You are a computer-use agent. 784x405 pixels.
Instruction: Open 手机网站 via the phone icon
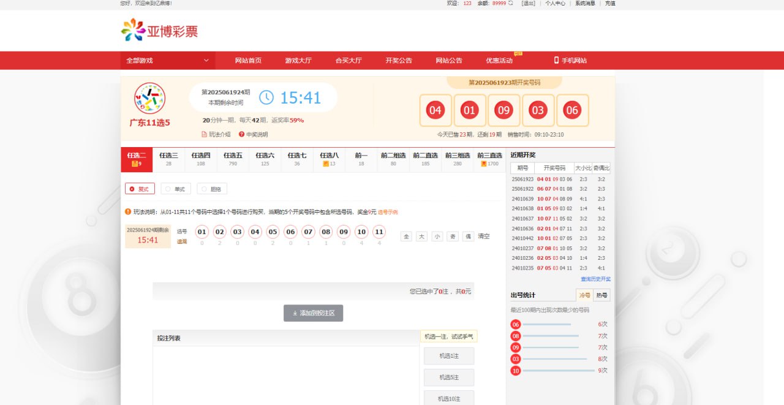point(556,60)
